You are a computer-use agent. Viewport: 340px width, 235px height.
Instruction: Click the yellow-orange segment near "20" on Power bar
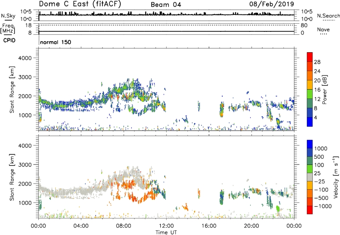(x=310, y=84)
